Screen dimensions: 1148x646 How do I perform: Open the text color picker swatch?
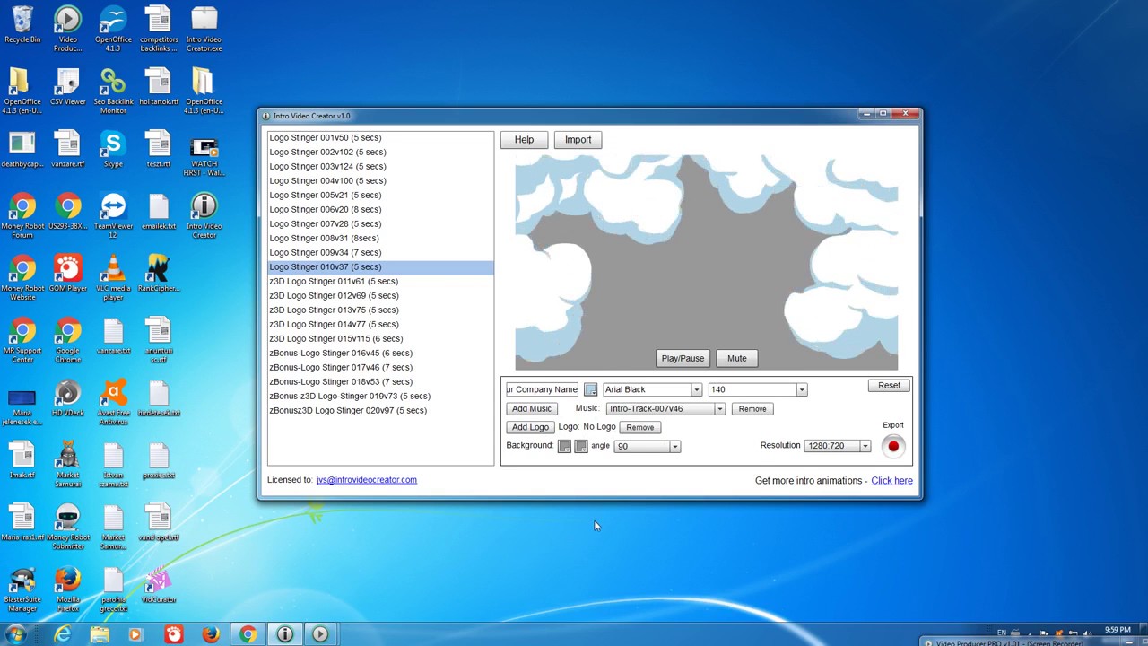coord(590,389)
